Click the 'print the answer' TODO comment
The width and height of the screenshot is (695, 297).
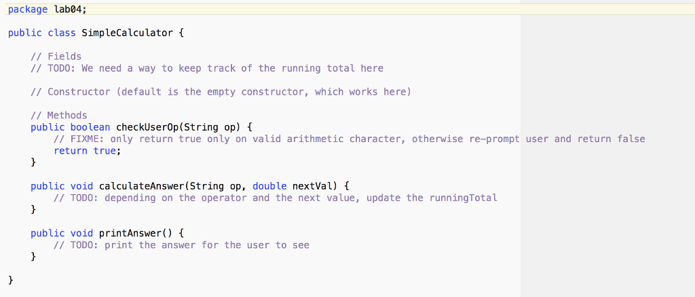[181, 245]
